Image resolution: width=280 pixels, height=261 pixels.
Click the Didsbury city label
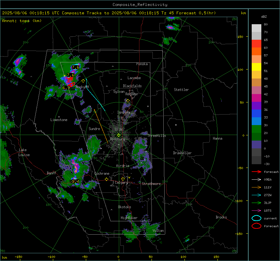pyautogui.click(x=117, y=139)
